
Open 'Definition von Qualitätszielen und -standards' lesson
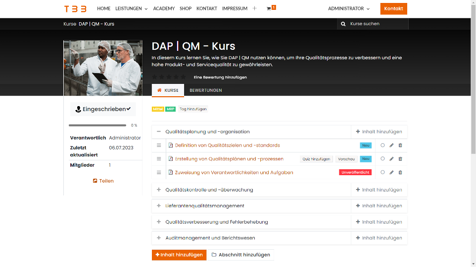tap(228, 145)
